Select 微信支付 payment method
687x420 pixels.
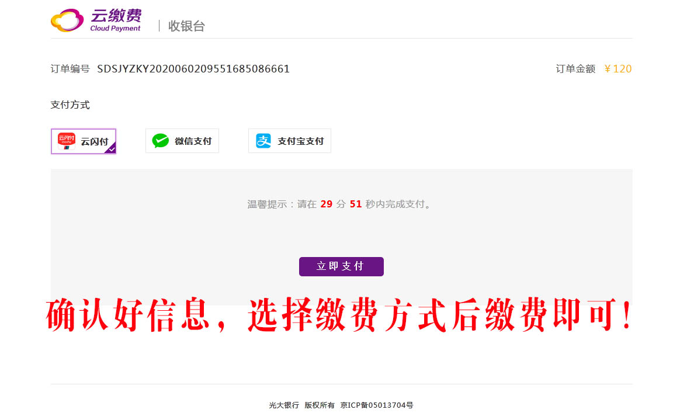[x=182, y=141]
